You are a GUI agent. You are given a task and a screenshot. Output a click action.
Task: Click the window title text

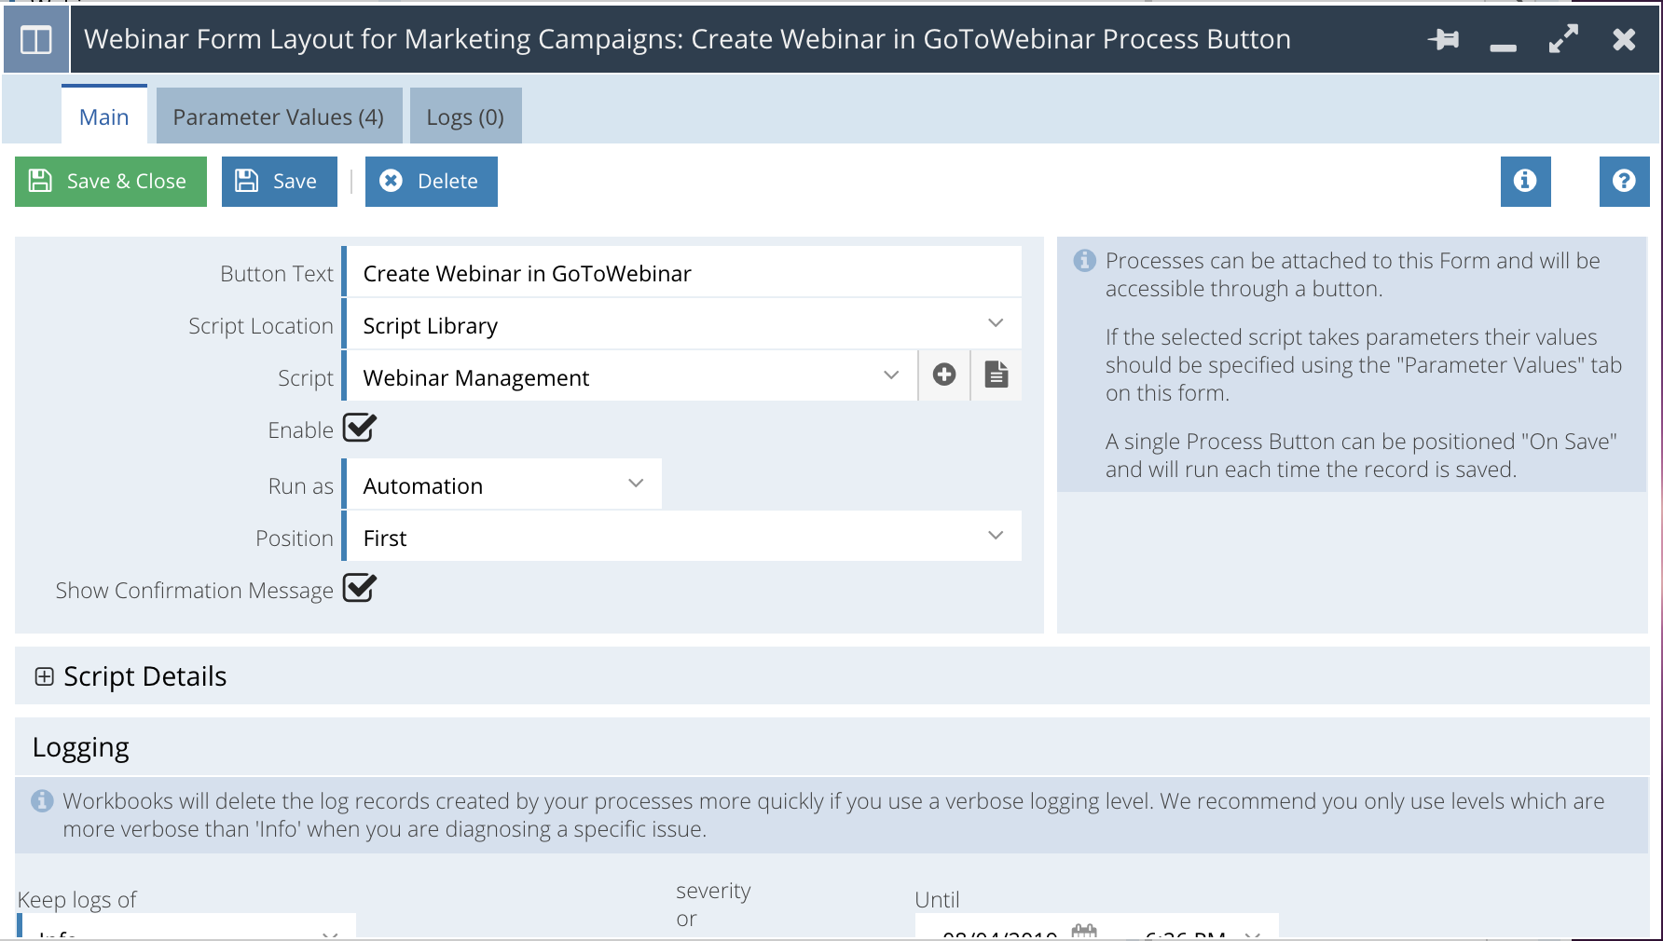pos(688,39)
